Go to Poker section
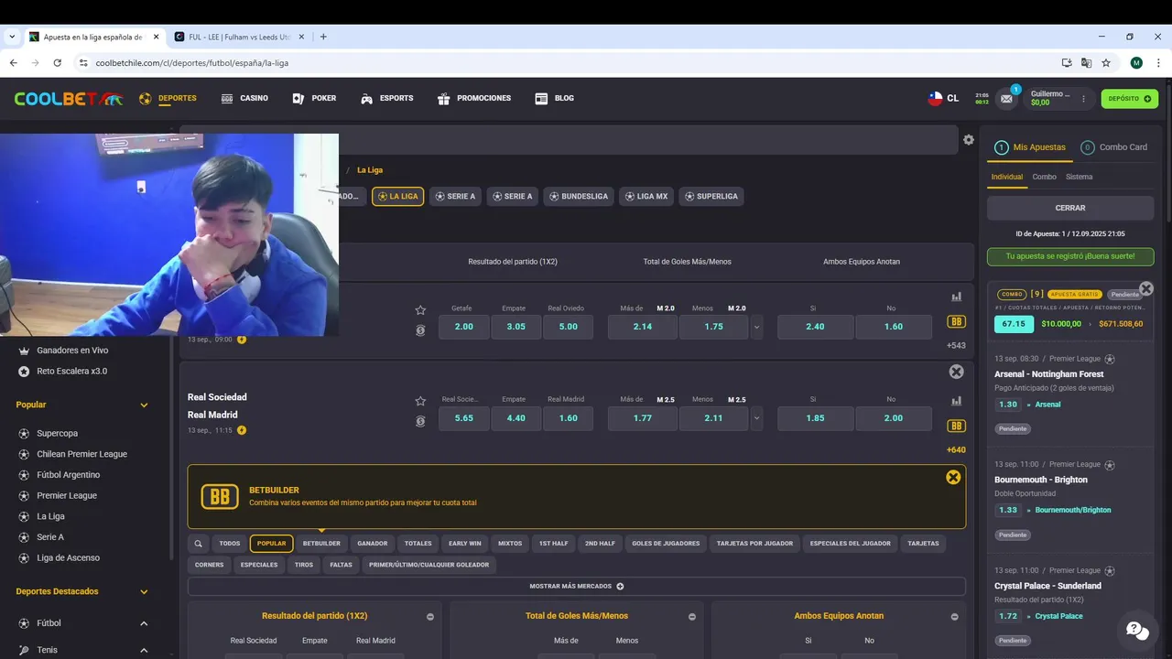This screenshot has width=1172, height=659. coord(314,98)
